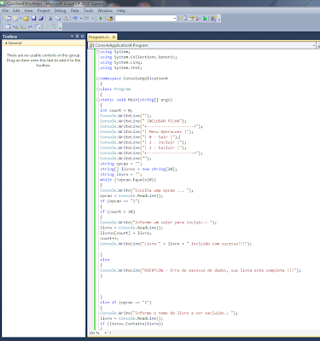Open the Help menu
The image size is (320, 341).
coord(121,10)
